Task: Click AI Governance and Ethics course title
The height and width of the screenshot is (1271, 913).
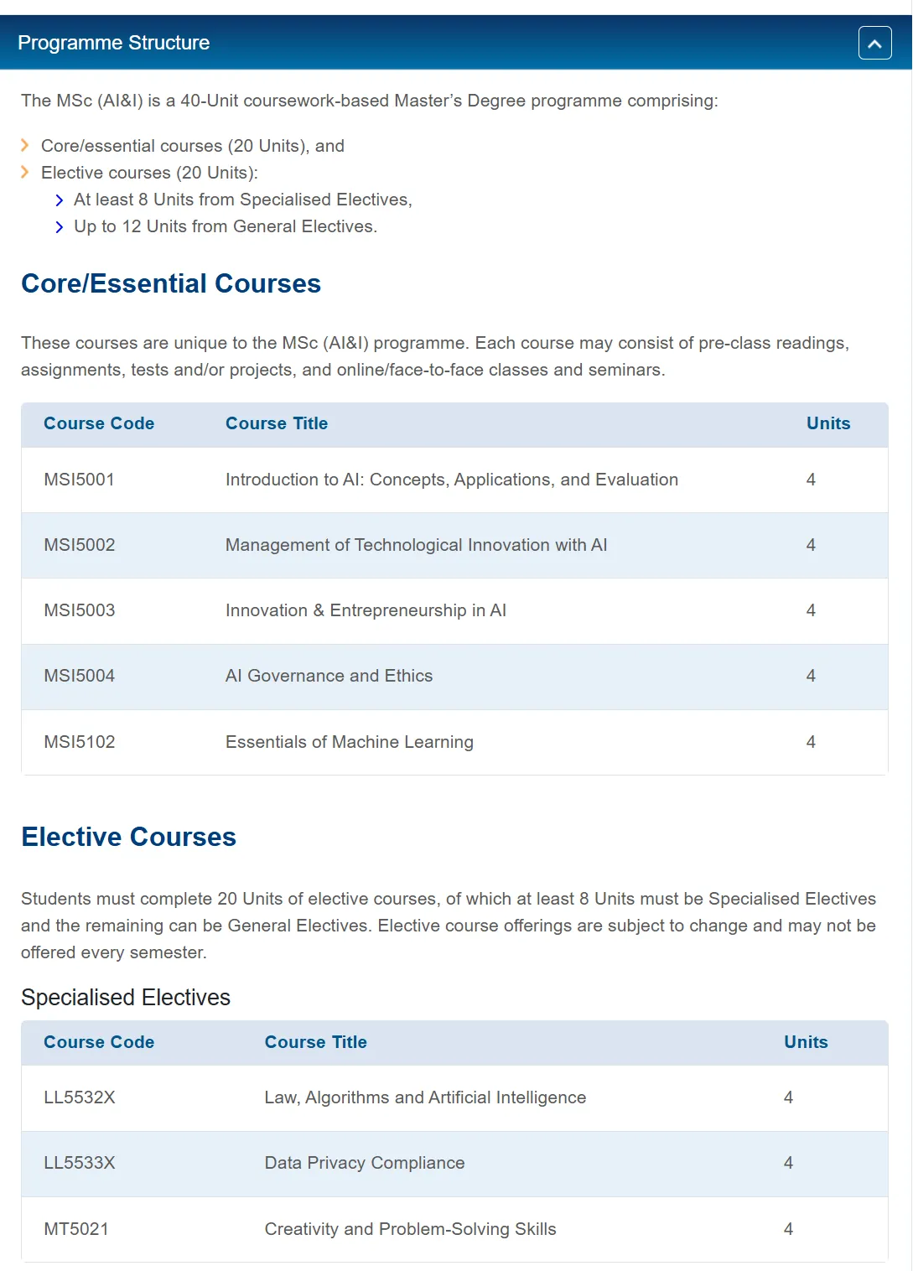Action: [329, 676]
